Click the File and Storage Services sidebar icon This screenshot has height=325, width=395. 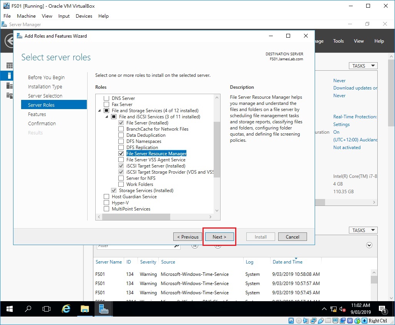pos(9,96)
